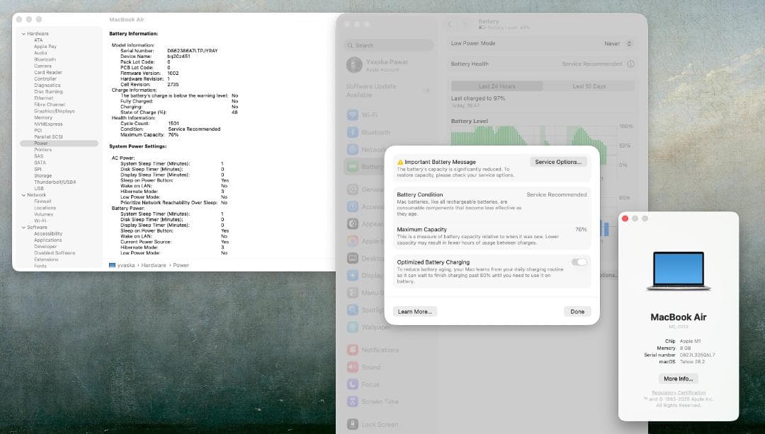Screen dimensions: 765x434
Task: Select Memory in System Information sidebar
Action: pos(43,117)
